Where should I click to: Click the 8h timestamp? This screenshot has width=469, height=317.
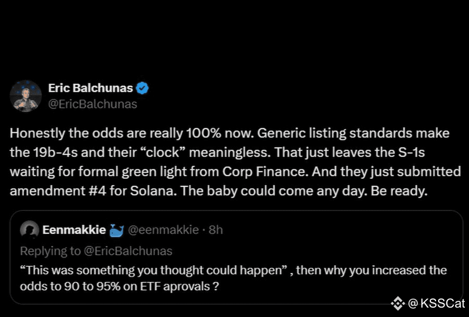216,230
